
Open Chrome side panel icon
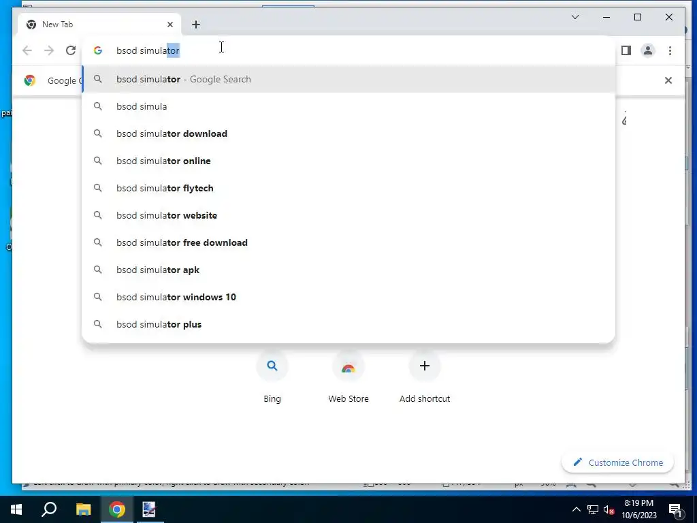click(x=626, y=50)
